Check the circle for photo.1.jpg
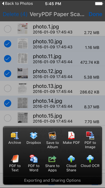The image size is (105, 188). click(x=7, y=29)
